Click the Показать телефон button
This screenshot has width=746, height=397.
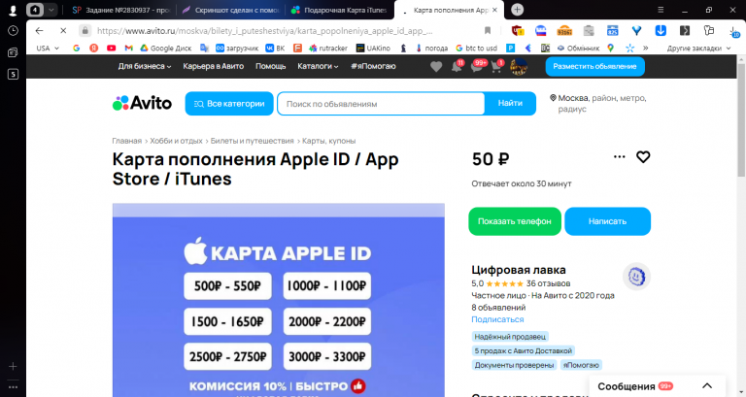tap(515, 221)
